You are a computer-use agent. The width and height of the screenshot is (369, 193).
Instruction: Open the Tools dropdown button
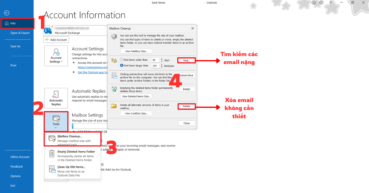point(56,121)
